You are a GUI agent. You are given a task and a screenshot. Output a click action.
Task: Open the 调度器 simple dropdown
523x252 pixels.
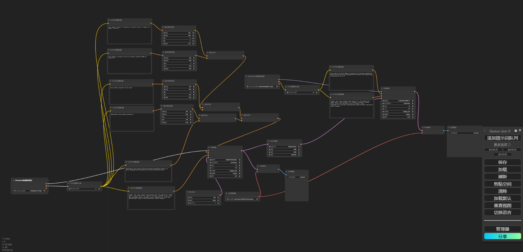[398, 114]
